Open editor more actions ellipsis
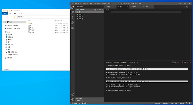The height and width of the screenshot is (105, 193). coord(190,7)
